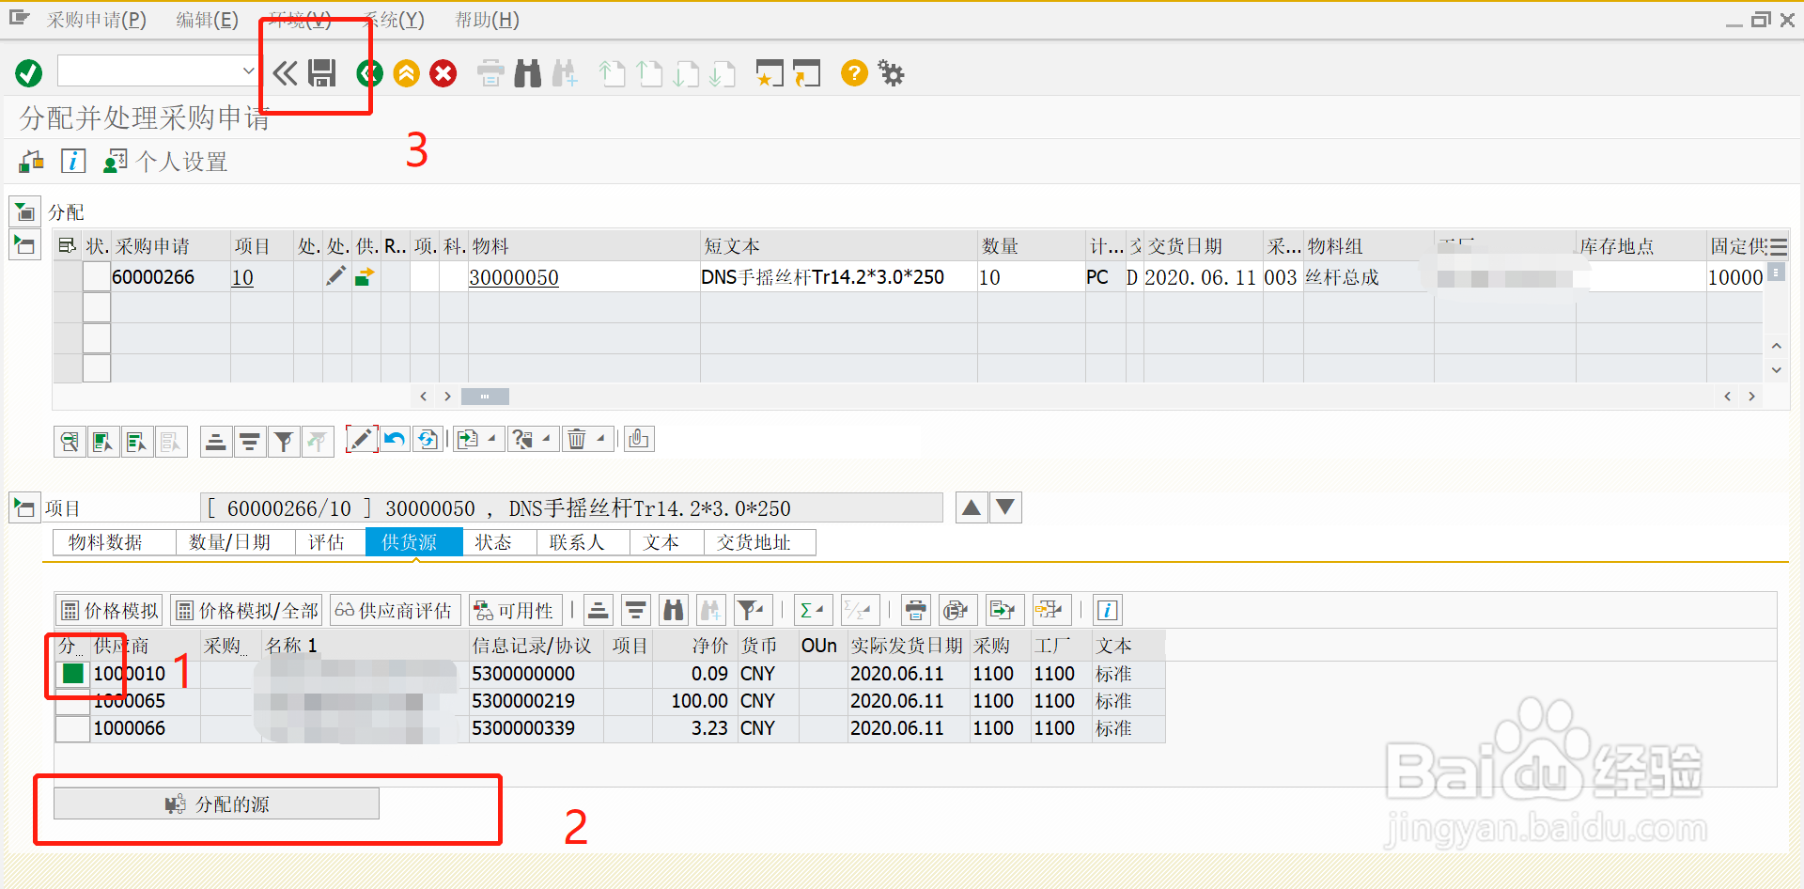Open the 编辑(E) menu

click(207, 20)
